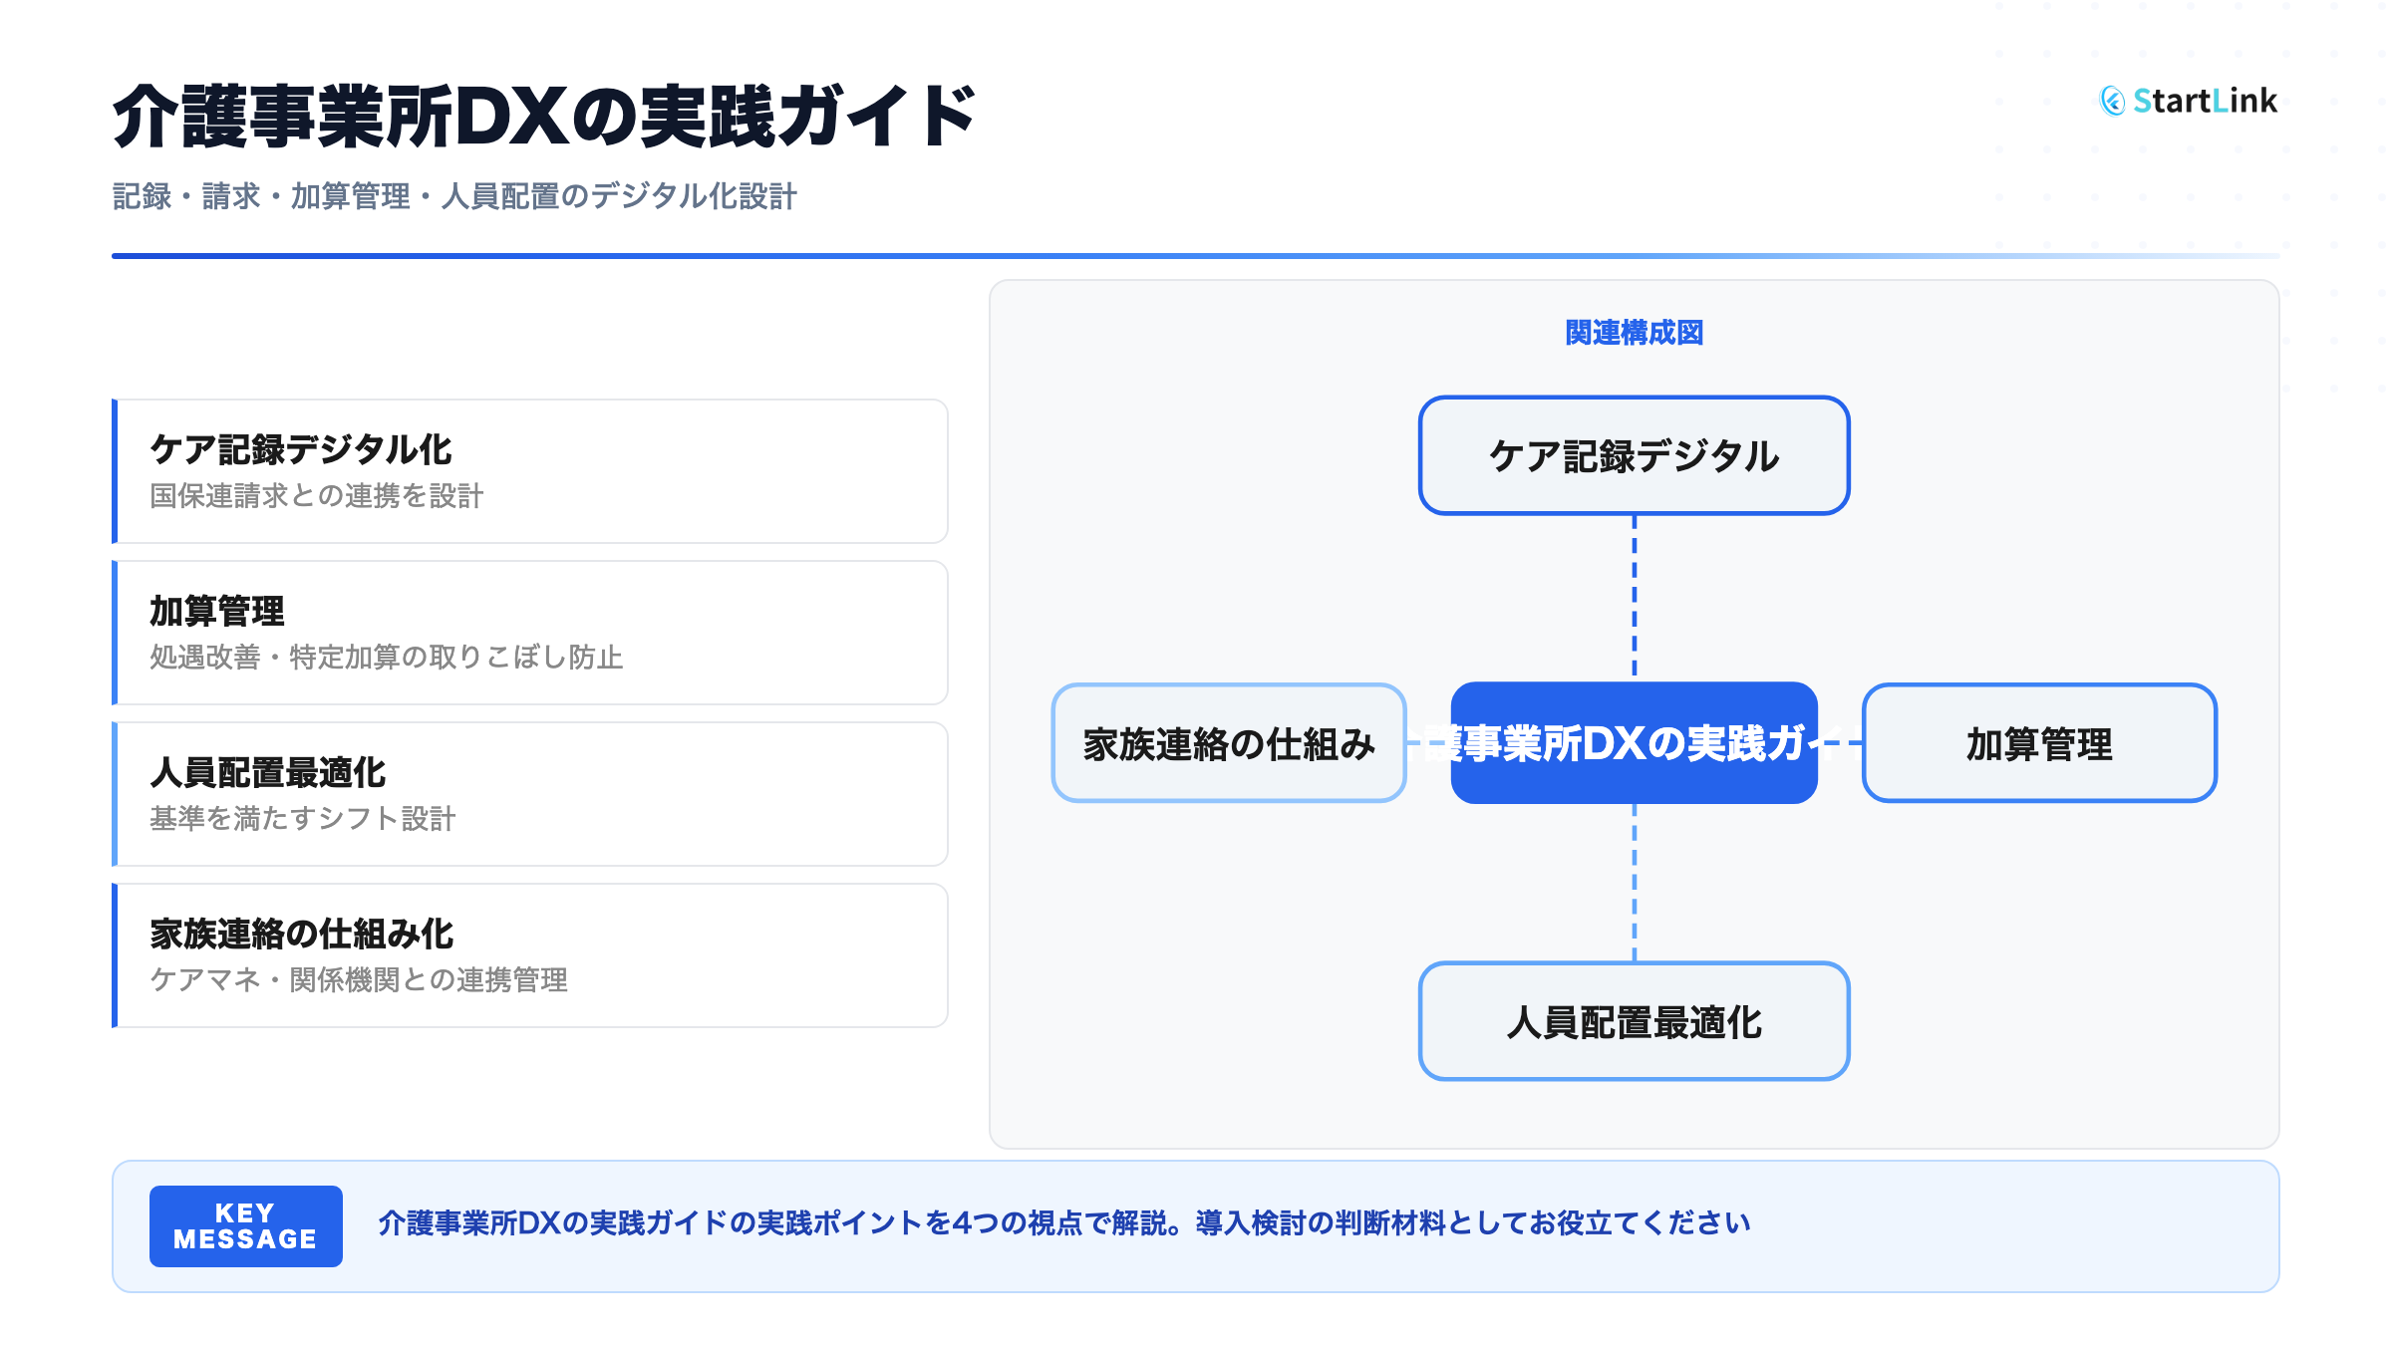Screen dimensions: 2392x1345
Task: Click the subtitle 記録・請求・加算管理・人員配置のデジタル化設計
Action: click(454, 196)
